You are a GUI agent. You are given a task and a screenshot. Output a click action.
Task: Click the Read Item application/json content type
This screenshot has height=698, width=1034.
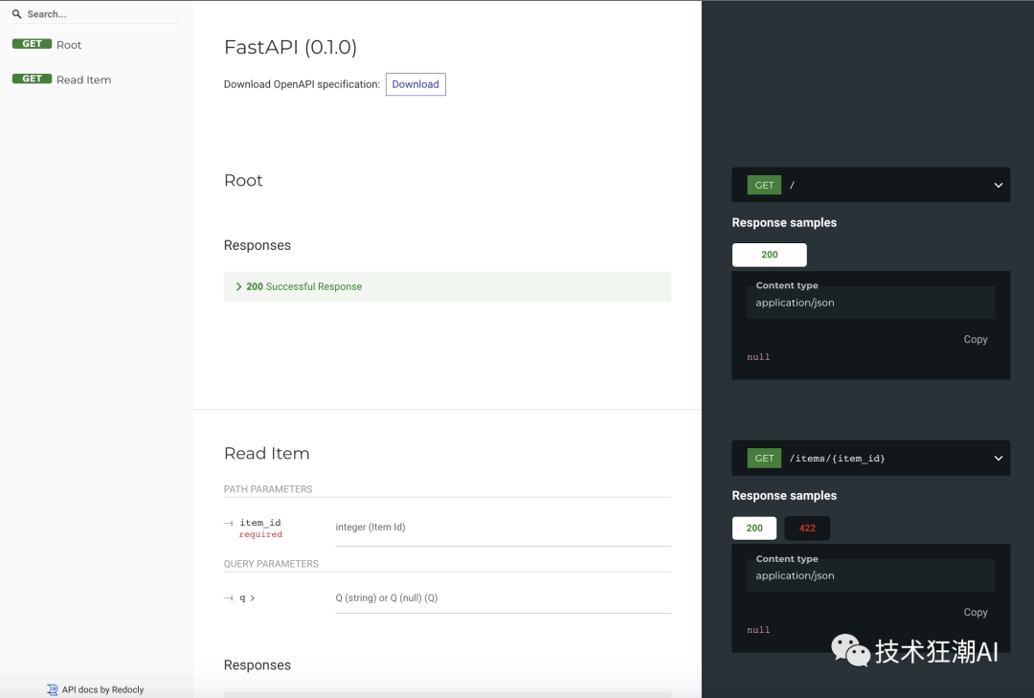[795, 576]
